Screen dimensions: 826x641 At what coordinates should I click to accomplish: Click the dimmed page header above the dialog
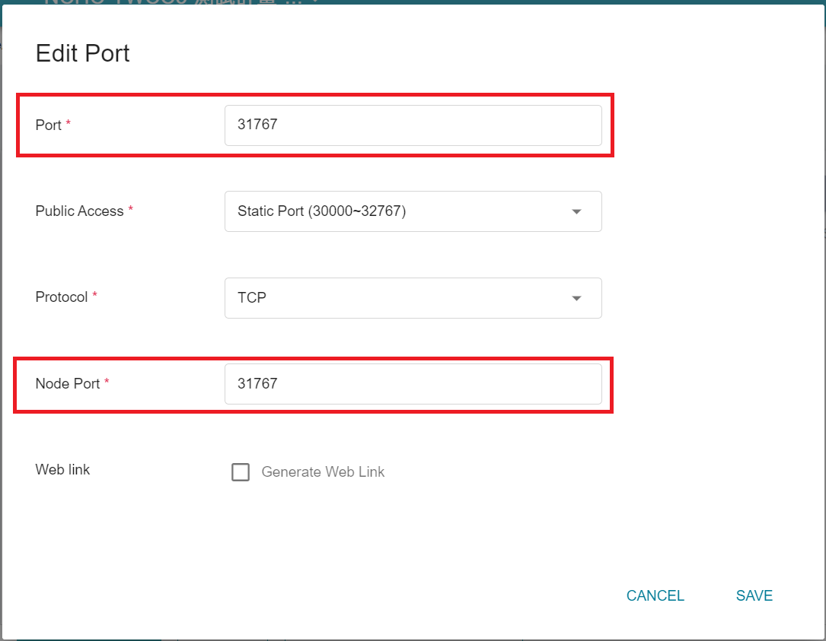179,2
